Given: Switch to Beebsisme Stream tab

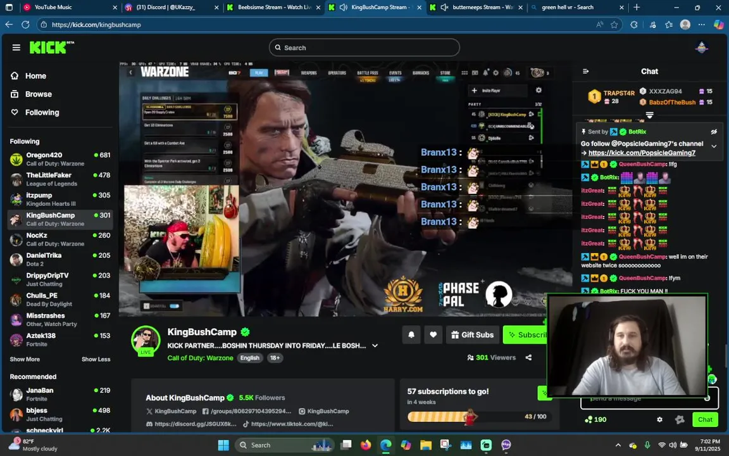Looking at the screenshot, I should coord(273,8).
